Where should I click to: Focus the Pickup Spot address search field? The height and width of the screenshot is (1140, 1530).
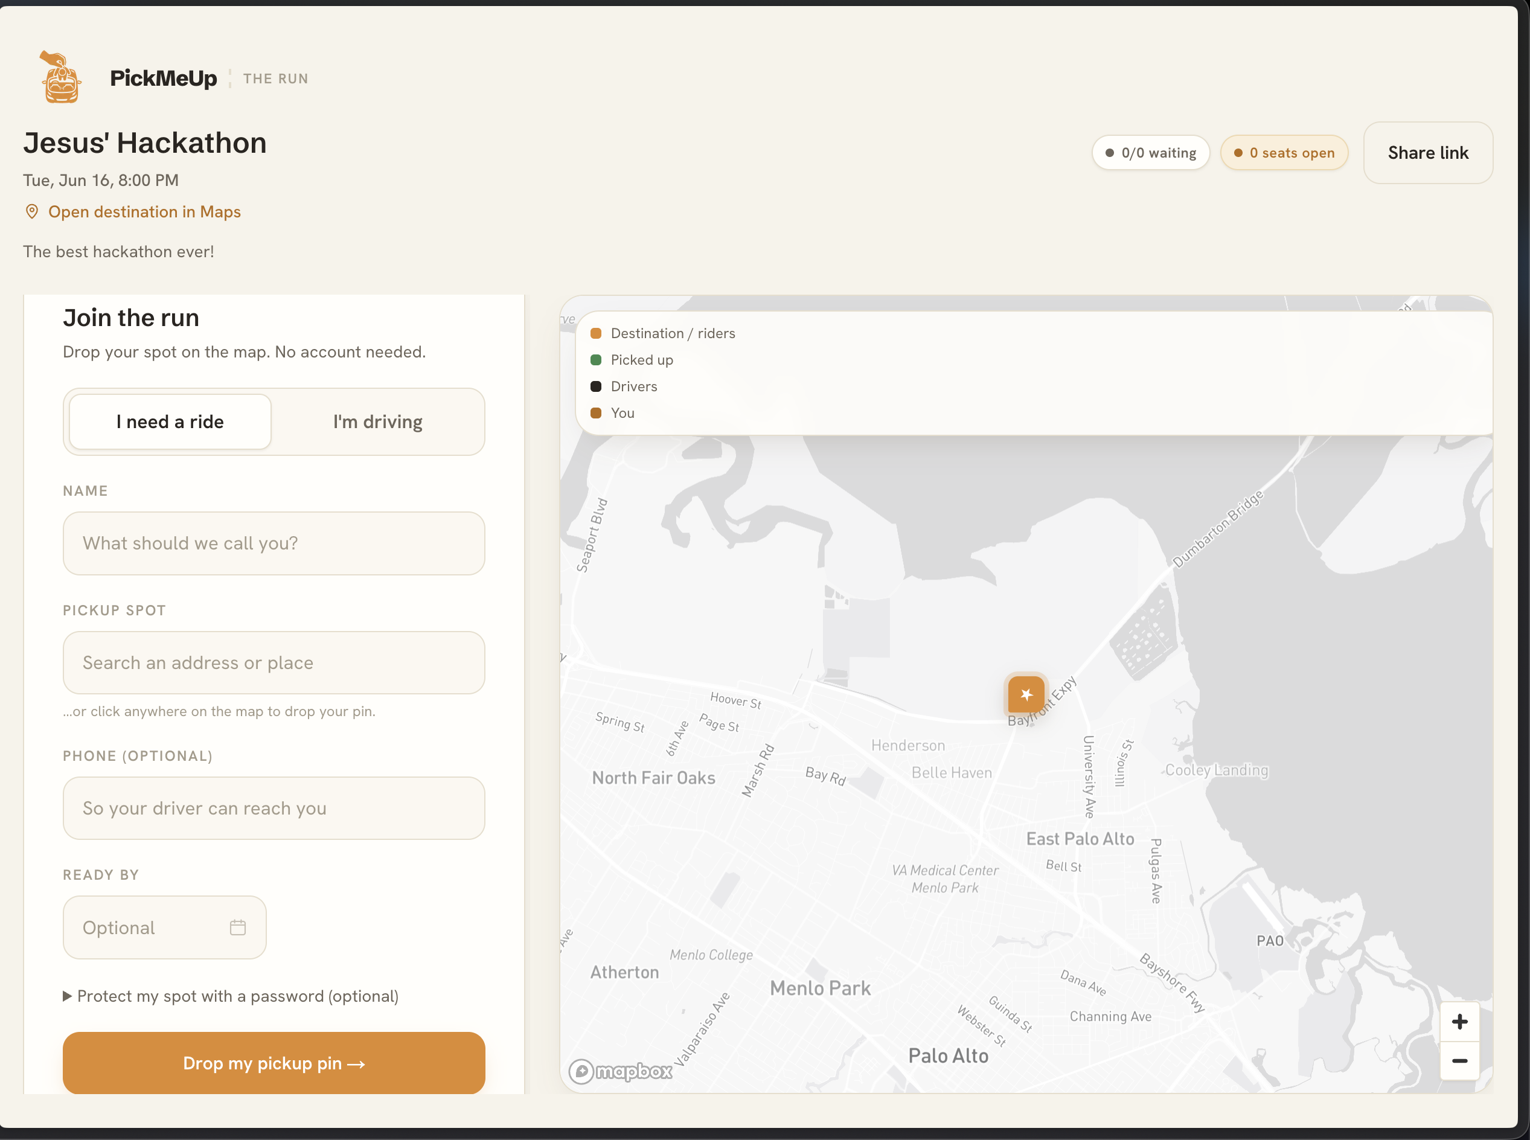click(274, 662)
